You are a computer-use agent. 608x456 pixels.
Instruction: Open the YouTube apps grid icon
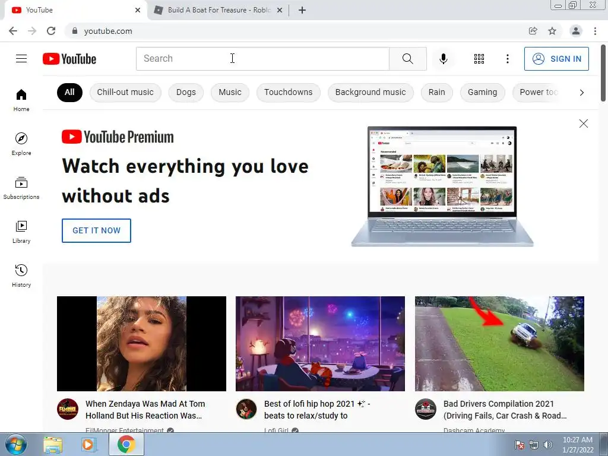[479, 59]
